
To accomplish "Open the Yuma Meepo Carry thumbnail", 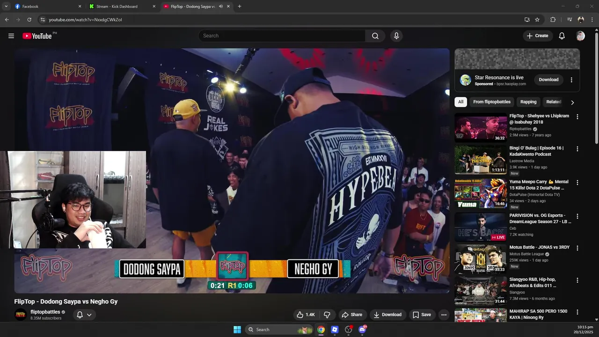I will tap(481, 193).
